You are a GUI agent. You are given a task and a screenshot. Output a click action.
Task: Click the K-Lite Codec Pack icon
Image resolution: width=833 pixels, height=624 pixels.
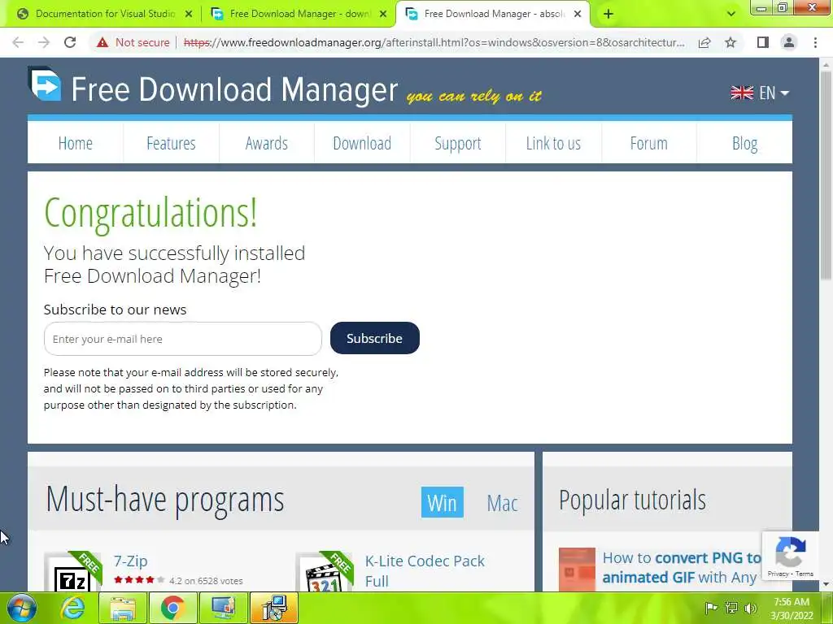click(x=324, y=572)
